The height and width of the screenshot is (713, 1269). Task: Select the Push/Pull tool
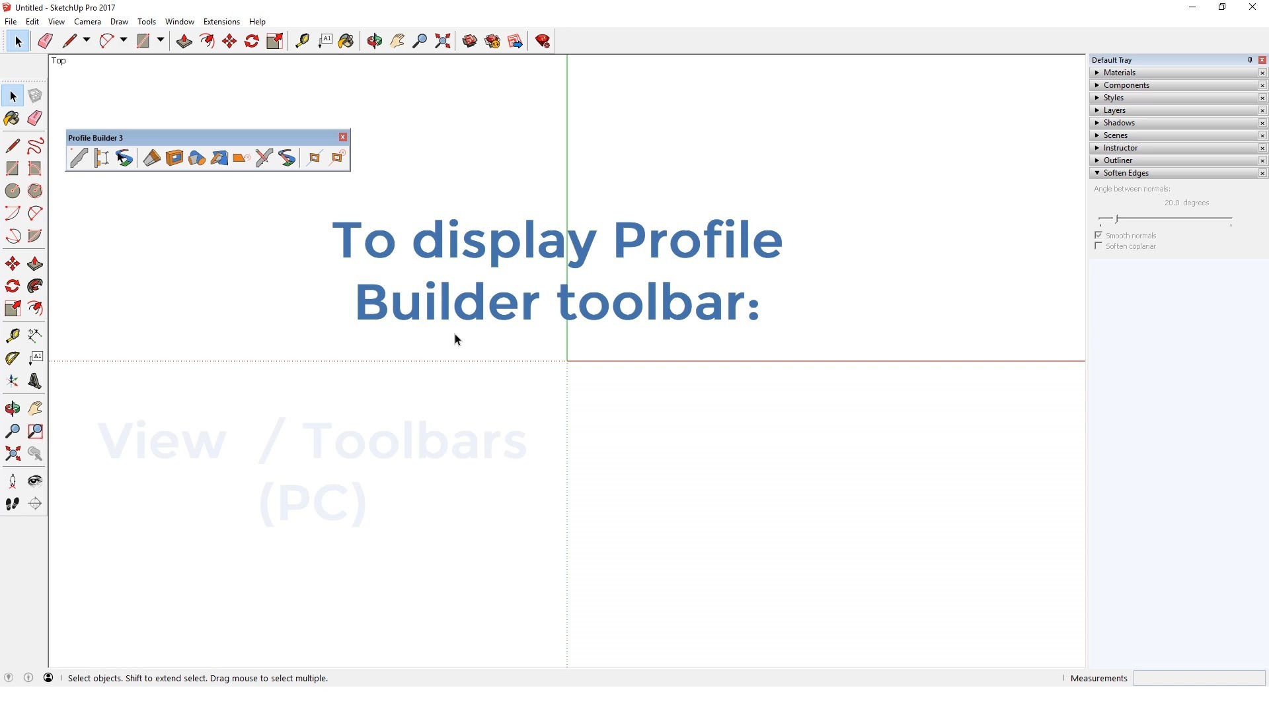click(184, 40)
